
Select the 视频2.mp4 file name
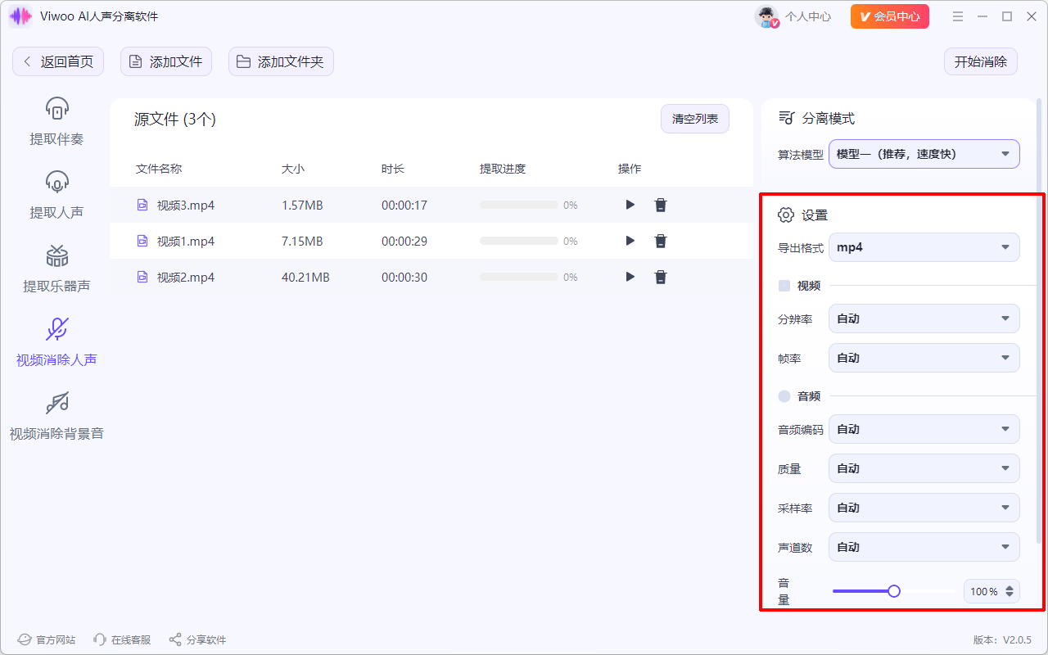pos(186,278)
